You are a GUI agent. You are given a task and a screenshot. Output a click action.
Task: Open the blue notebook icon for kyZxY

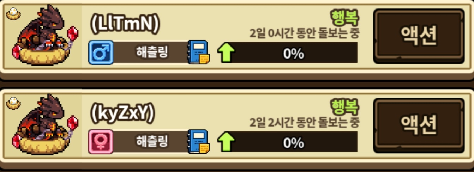point(198,142)
